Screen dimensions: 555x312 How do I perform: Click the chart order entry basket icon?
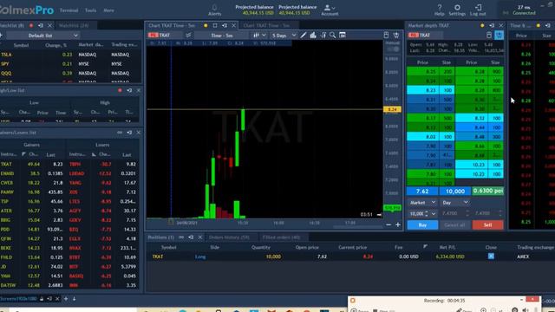pos(396,35)
